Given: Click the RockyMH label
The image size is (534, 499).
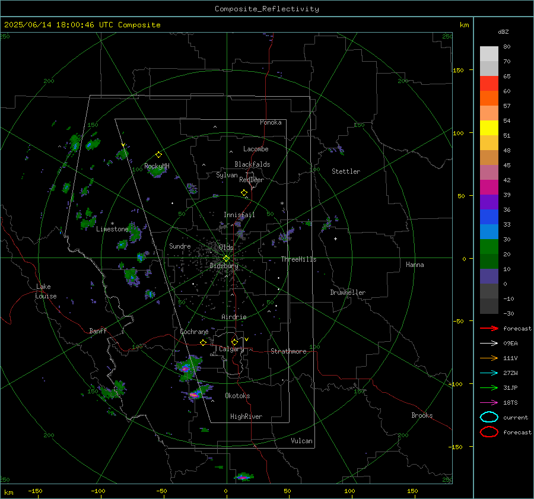Looking at the screenshot, I should [x=157, y=166].
